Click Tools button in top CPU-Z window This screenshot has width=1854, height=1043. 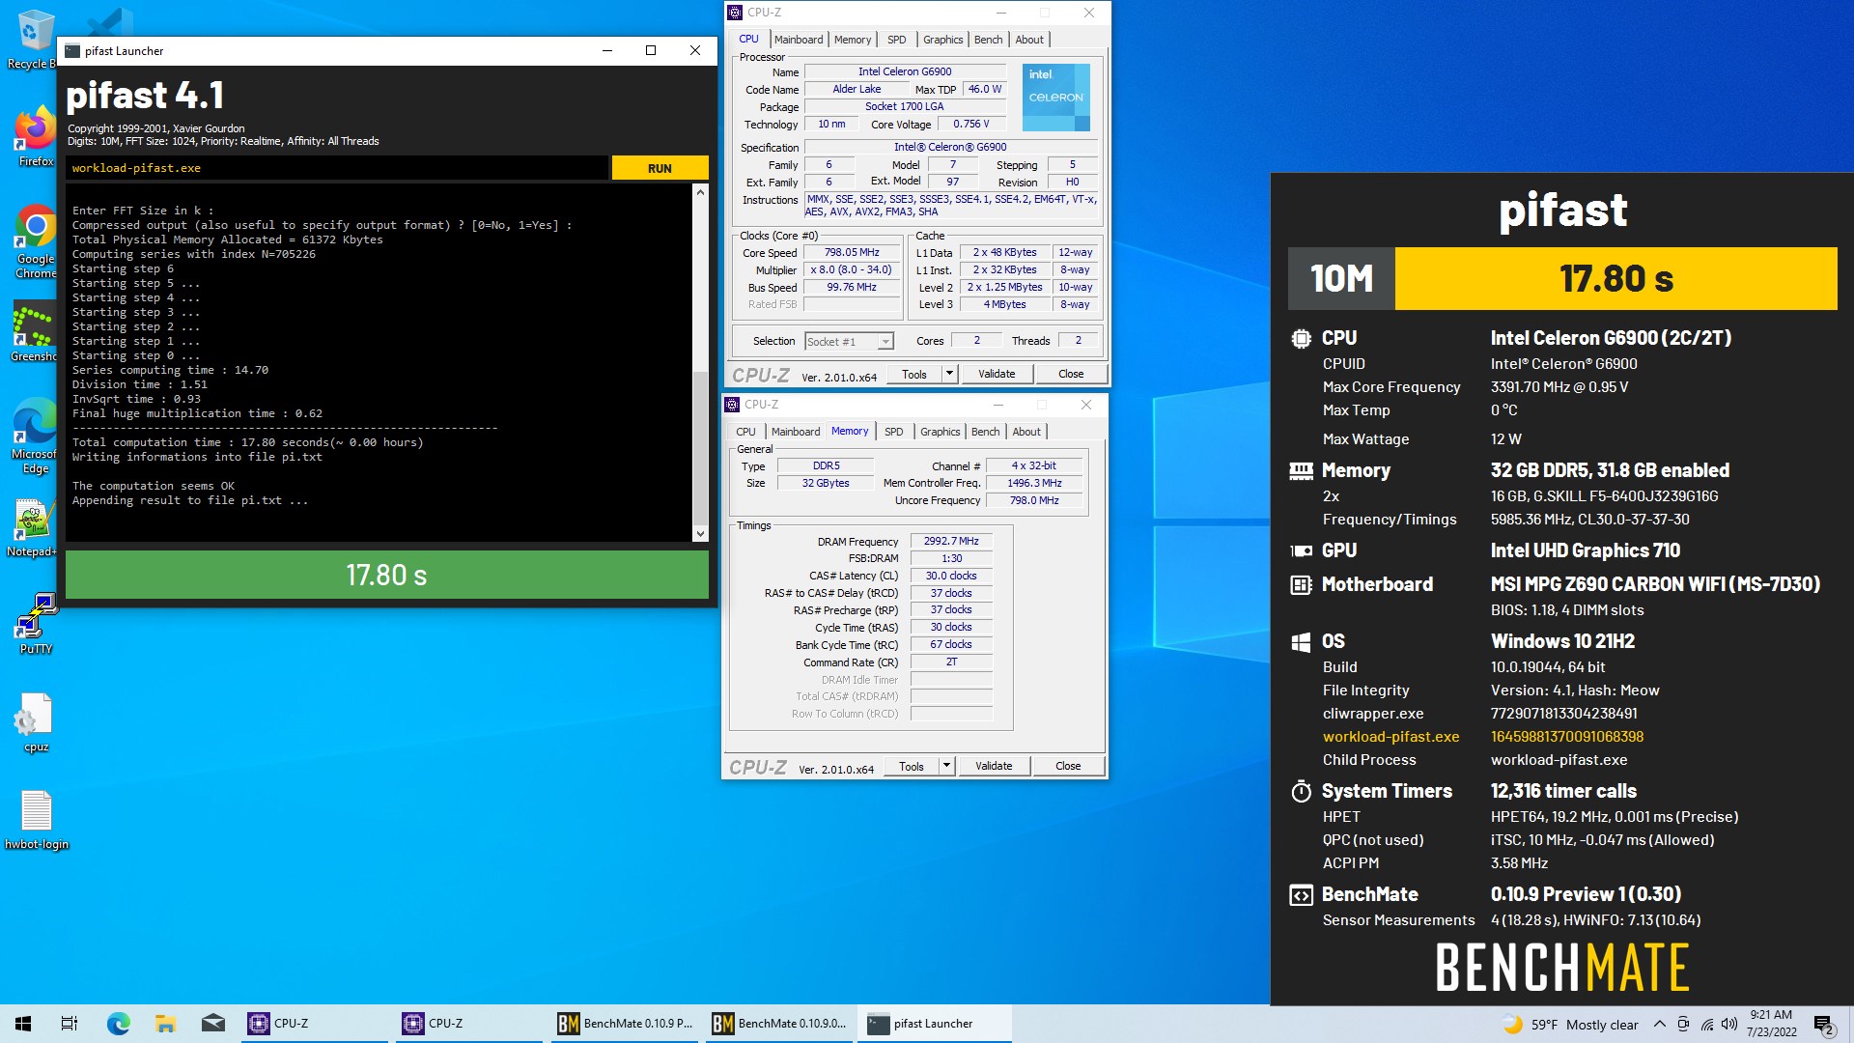pos(913,374)
